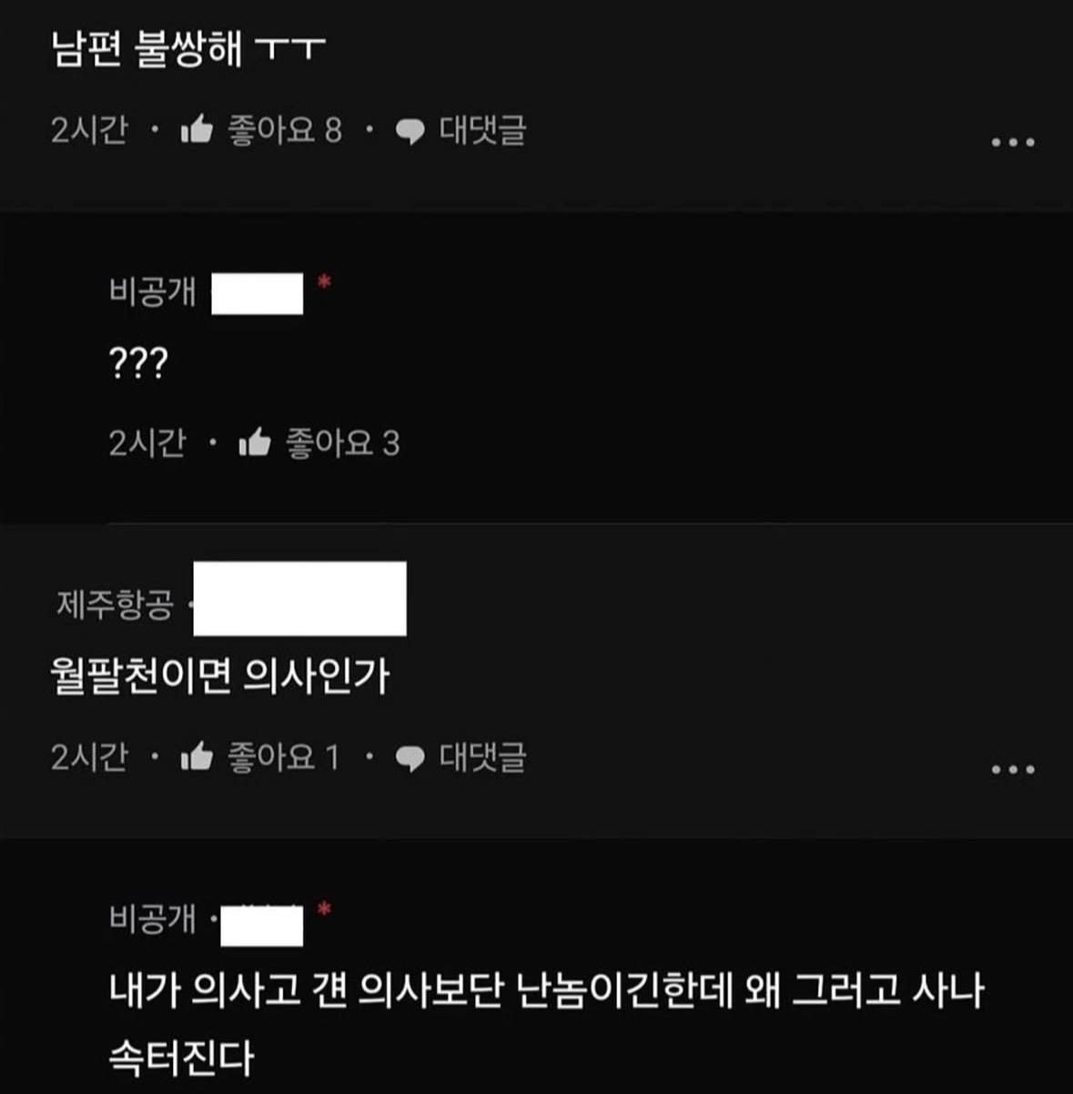
Task: Tap thumbs-up icon on '월팔천이면 의사인가' comment
Action: coord(197,757)
